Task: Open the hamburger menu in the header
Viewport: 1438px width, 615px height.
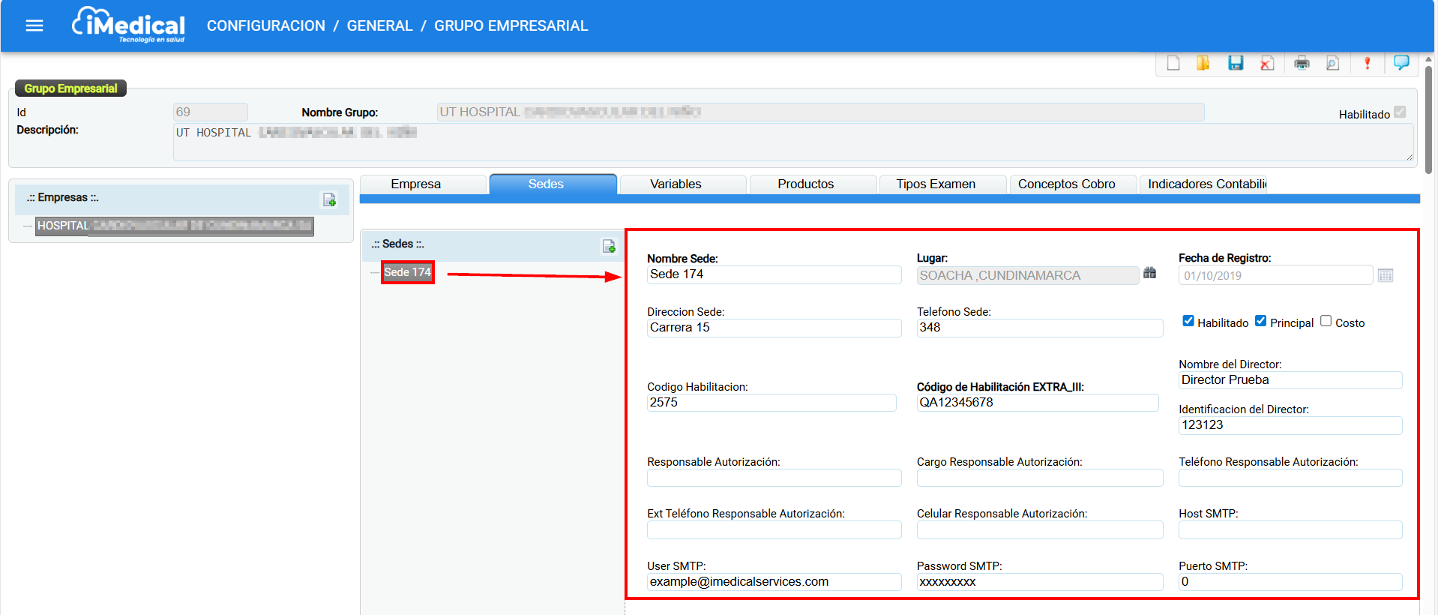Action: tap(34, 25)
